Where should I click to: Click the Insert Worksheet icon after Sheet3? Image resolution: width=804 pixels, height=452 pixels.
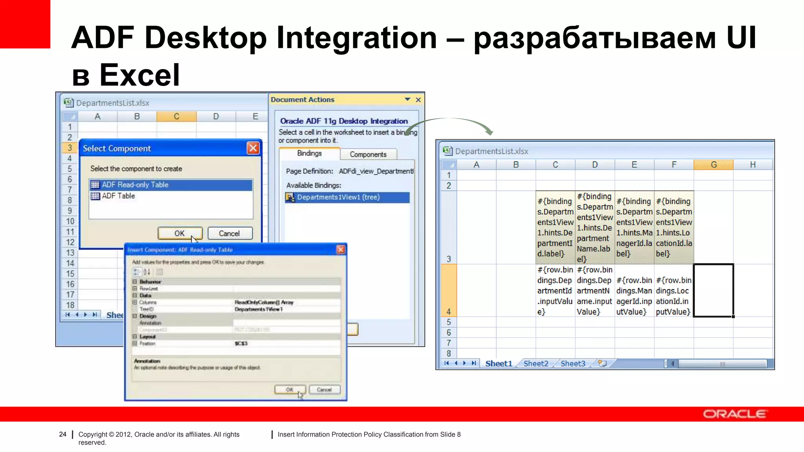click(602, 363)
